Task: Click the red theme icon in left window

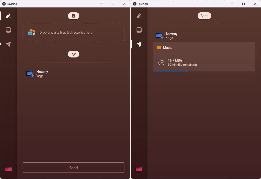Action: click(8, 169)
